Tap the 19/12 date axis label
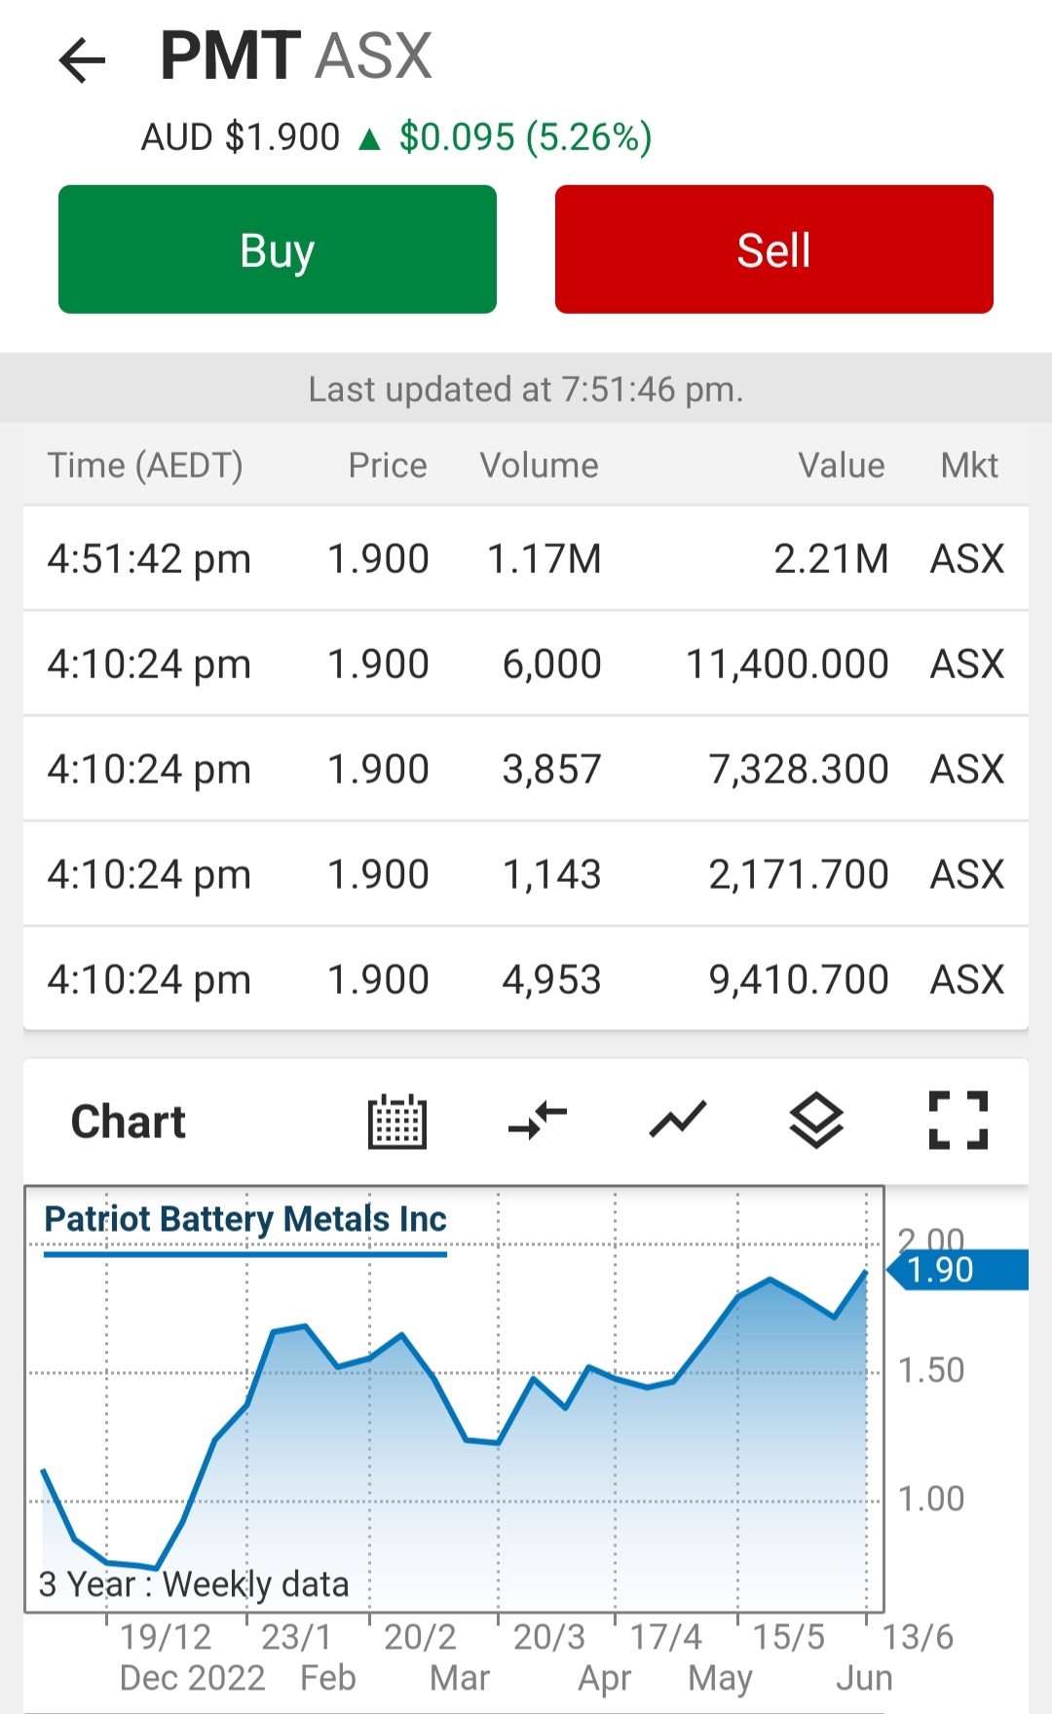The height and width of the screenshot is (1714, 1052). (x=166, y=1637)
